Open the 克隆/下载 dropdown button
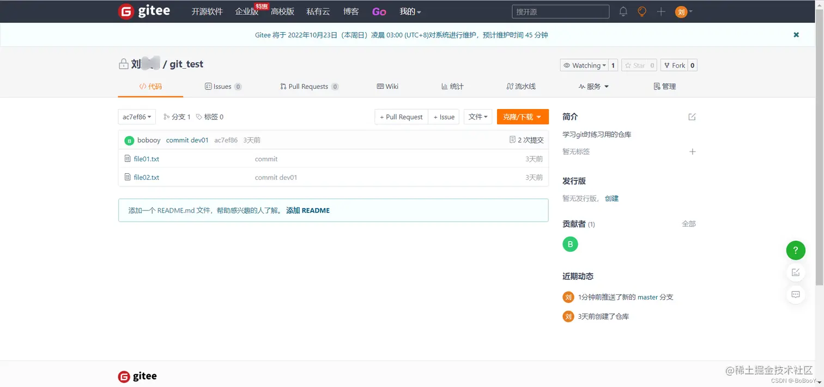This screenshot has height=387, width=824. 523,117
